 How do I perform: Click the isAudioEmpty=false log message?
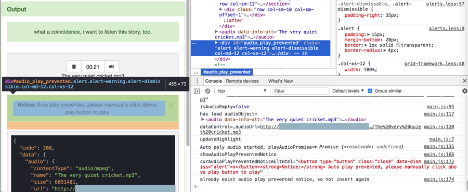(225, 107)
